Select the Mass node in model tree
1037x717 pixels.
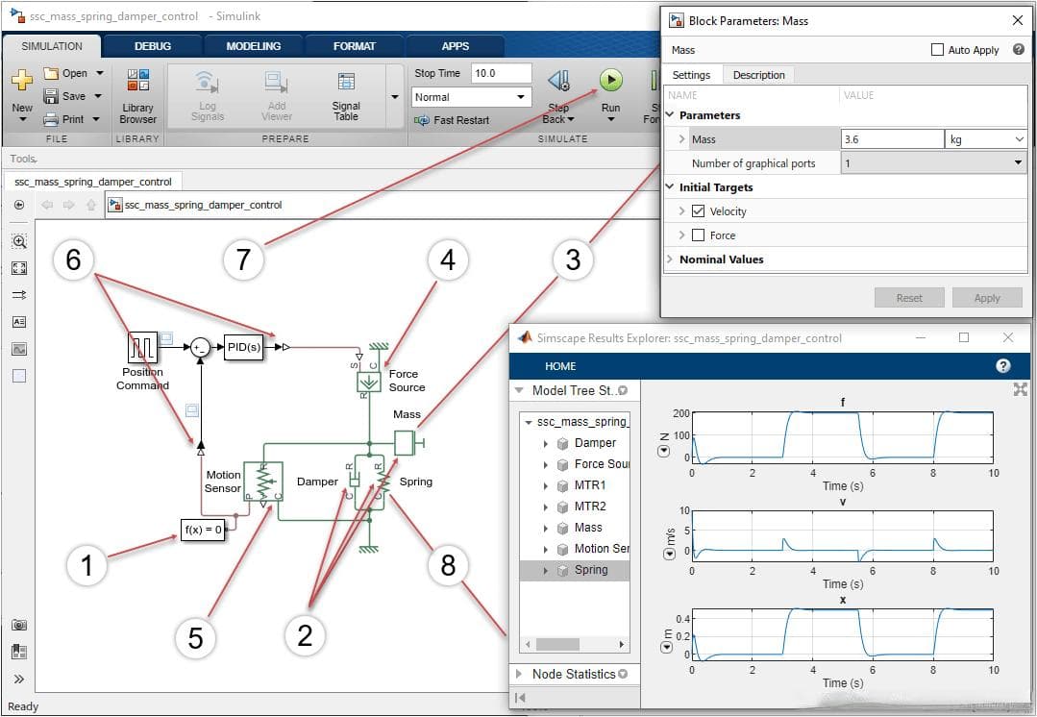click(588, 527)
